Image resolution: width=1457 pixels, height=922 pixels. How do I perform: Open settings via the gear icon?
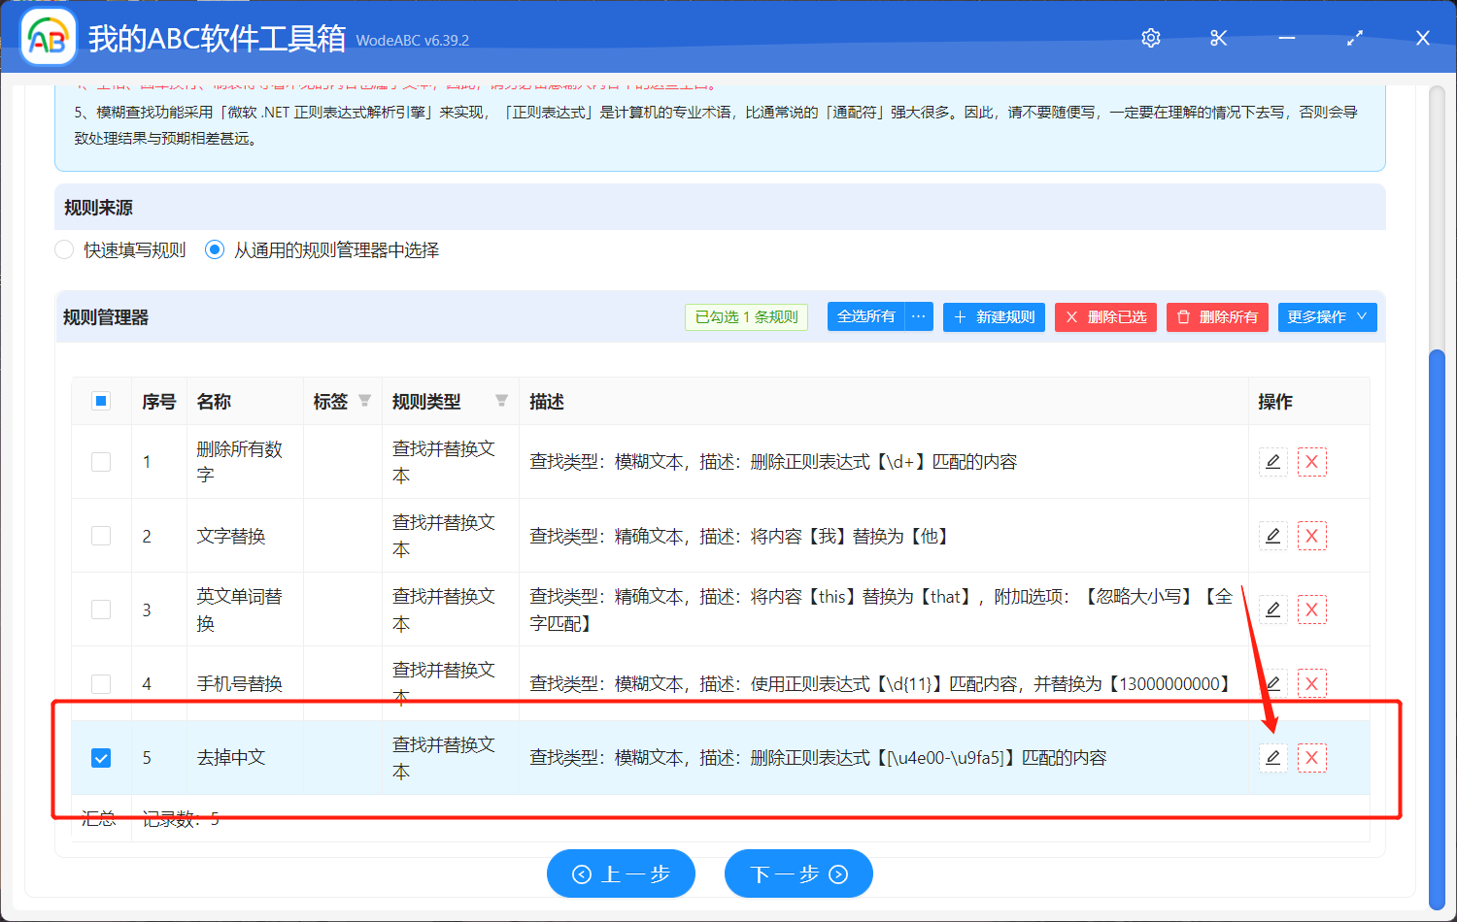point(1150,38)
